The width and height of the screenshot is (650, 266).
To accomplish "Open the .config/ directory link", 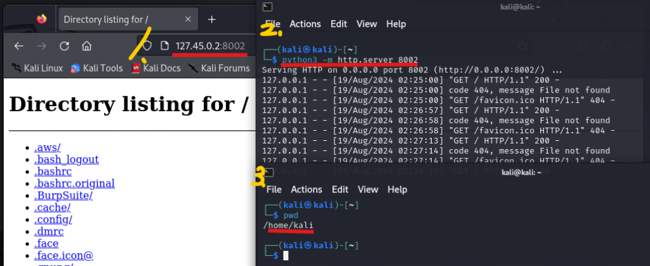I will [x=53, y=219].
